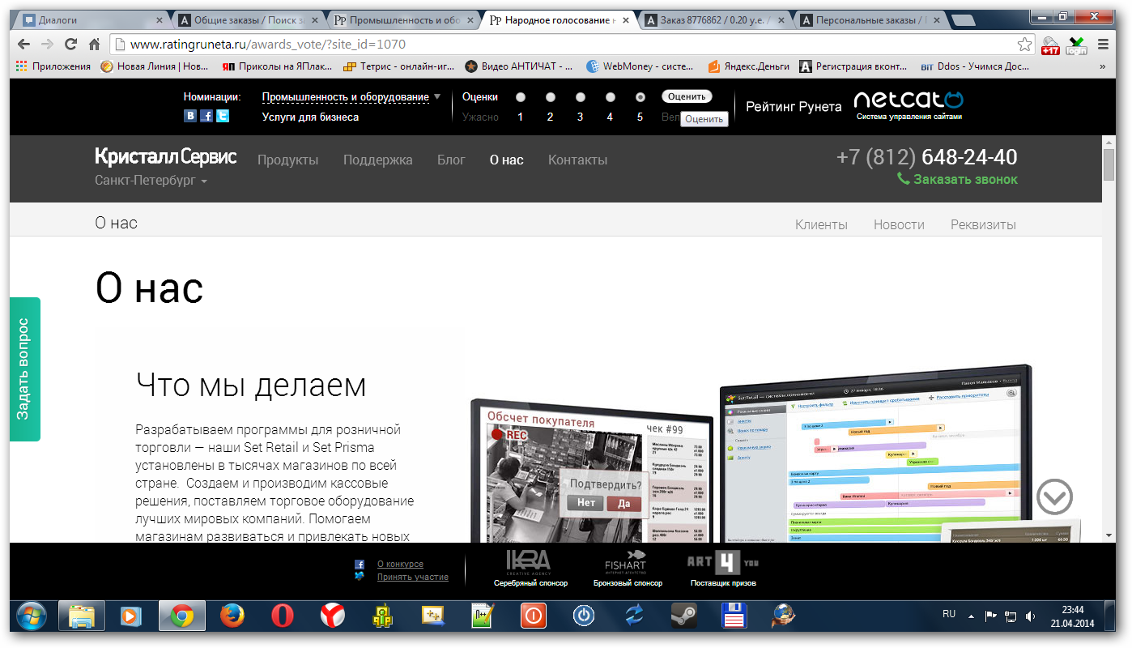
Task: Open the login extension icon
Action: click(x=1076, y=45)
